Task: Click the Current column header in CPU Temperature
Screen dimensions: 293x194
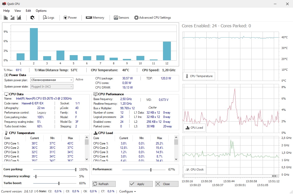Action: tap(34, 138)
